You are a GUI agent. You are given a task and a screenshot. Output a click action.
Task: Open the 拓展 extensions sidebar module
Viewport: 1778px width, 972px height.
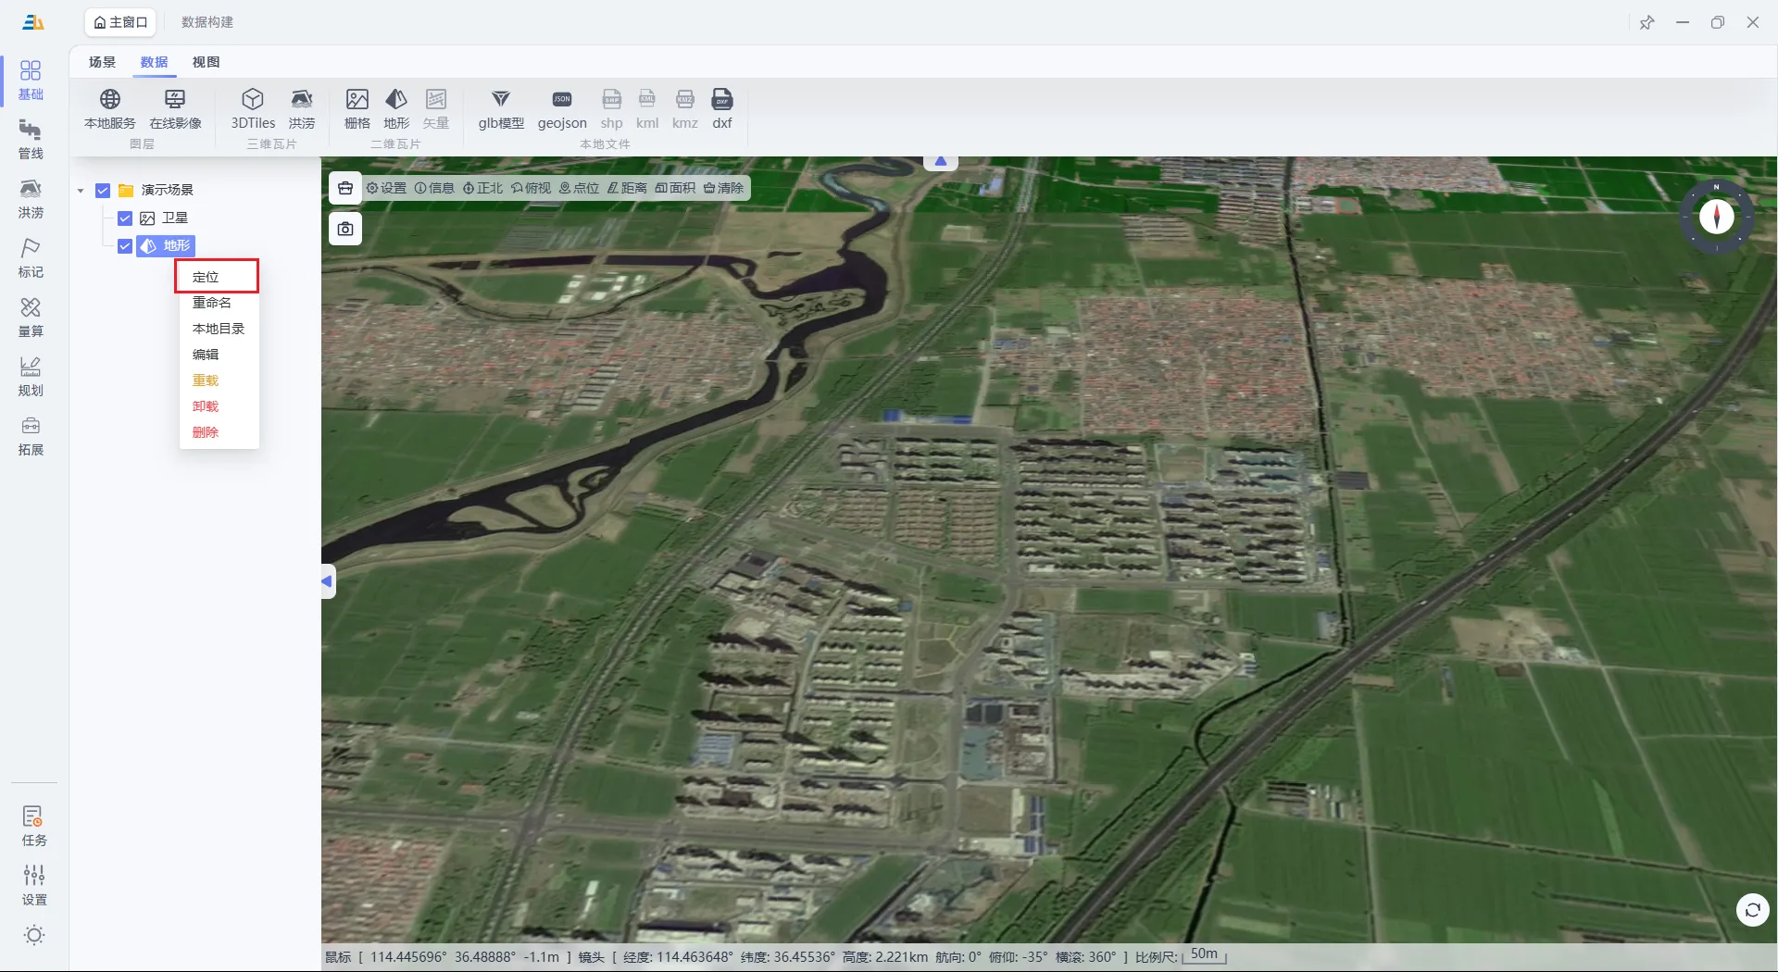[31, 436]
